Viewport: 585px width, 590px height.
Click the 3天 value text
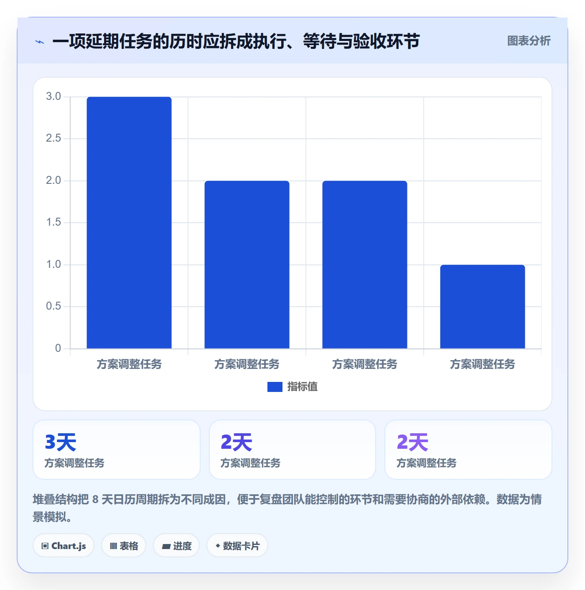[61, 442]
